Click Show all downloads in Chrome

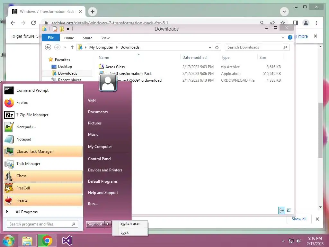299,219
